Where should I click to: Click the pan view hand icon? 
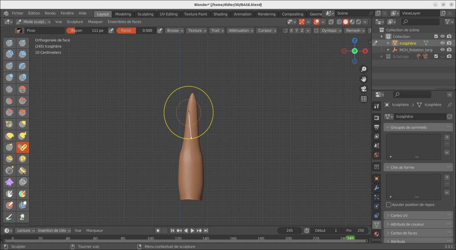363,79
